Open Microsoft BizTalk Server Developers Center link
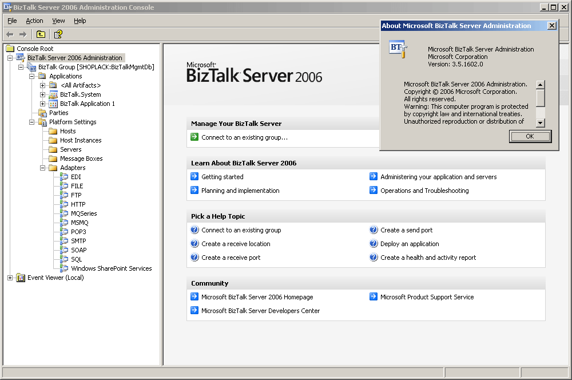This screenshot has width=572, height=380. (260, 311)
